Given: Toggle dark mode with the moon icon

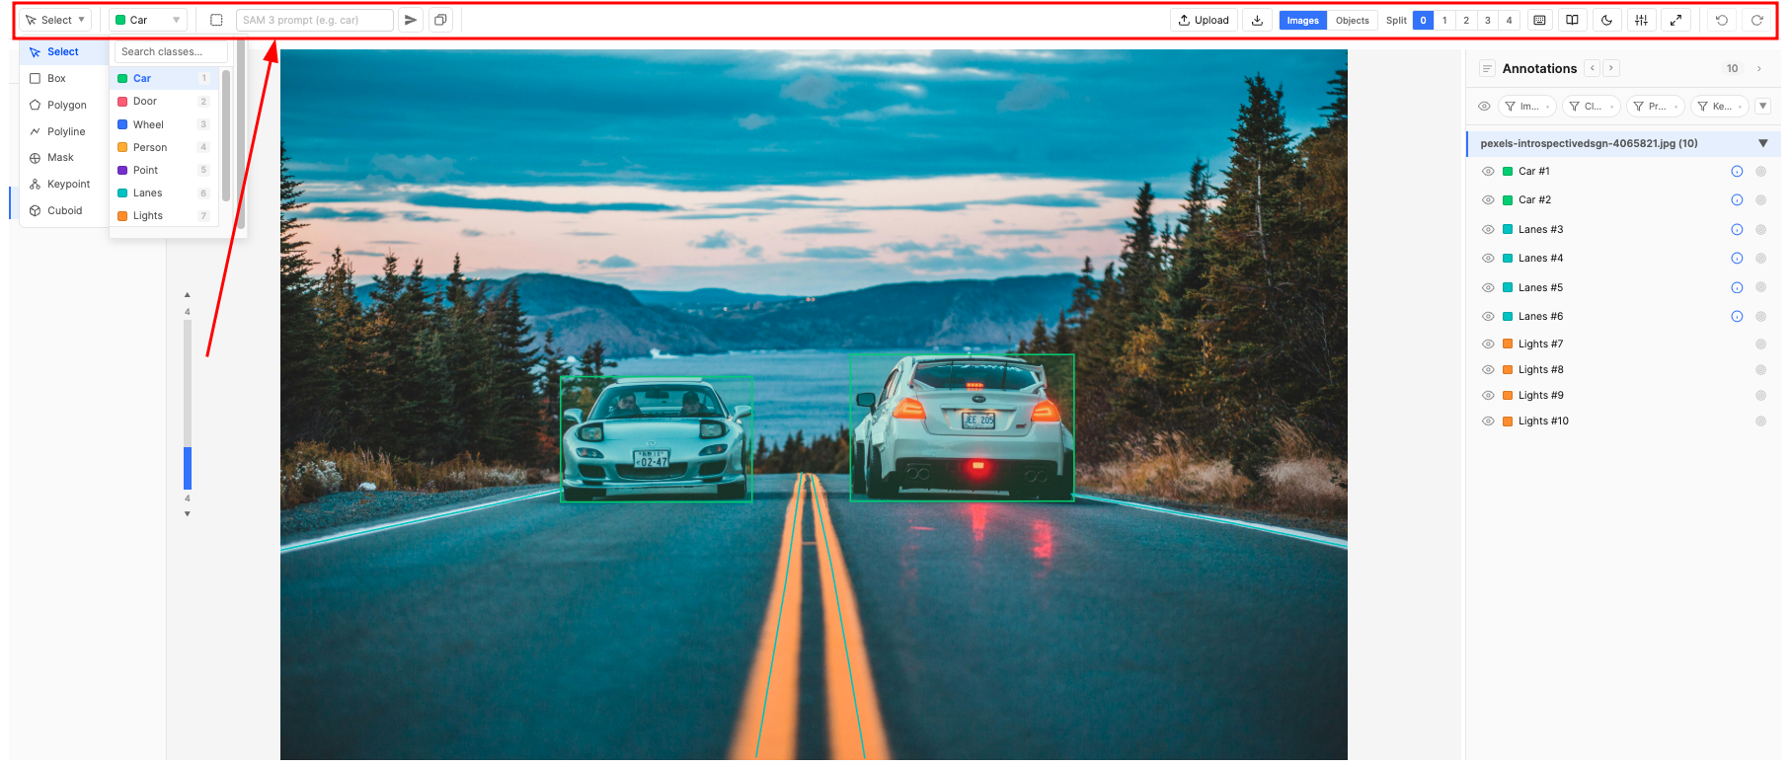Looking at the screenshot, I should (1606, 20).
